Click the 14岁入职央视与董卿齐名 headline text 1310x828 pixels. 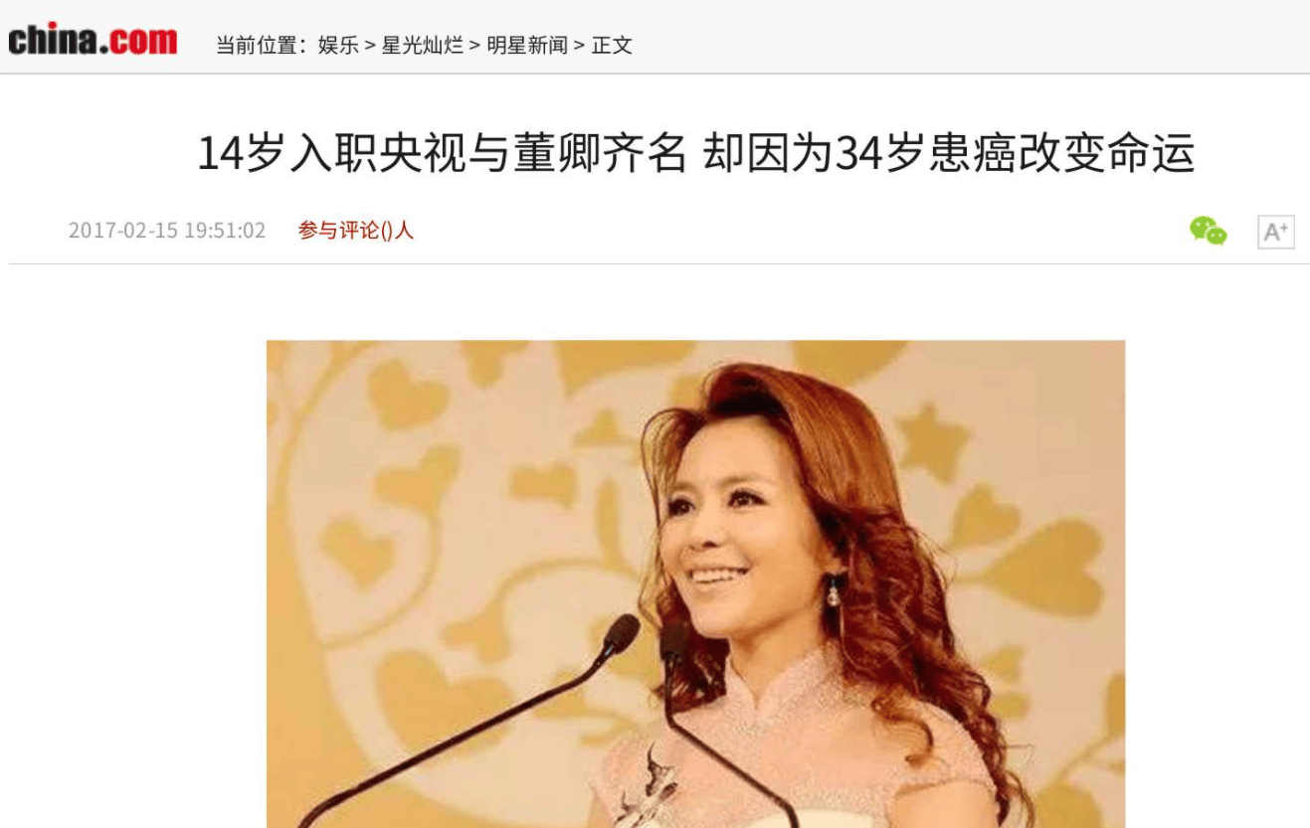pos(442,154)
